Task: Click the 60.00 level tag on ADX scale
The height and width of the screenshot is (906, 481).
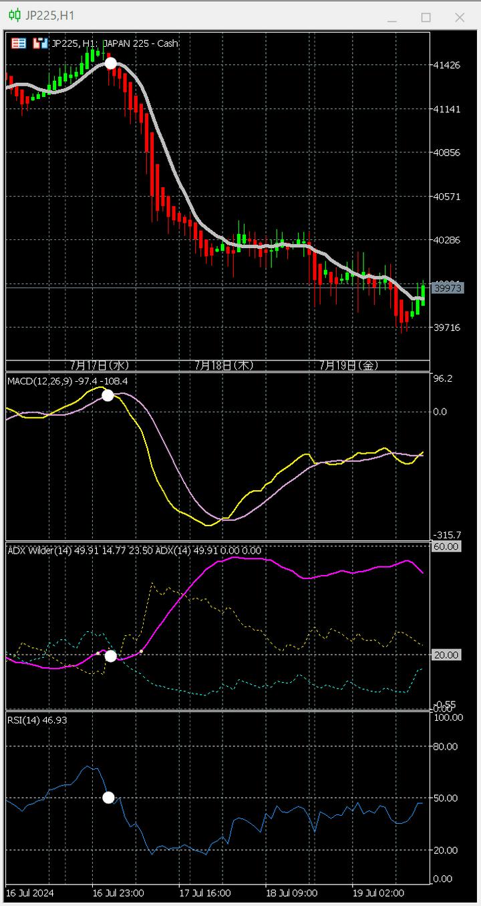Action: point(446,546)
